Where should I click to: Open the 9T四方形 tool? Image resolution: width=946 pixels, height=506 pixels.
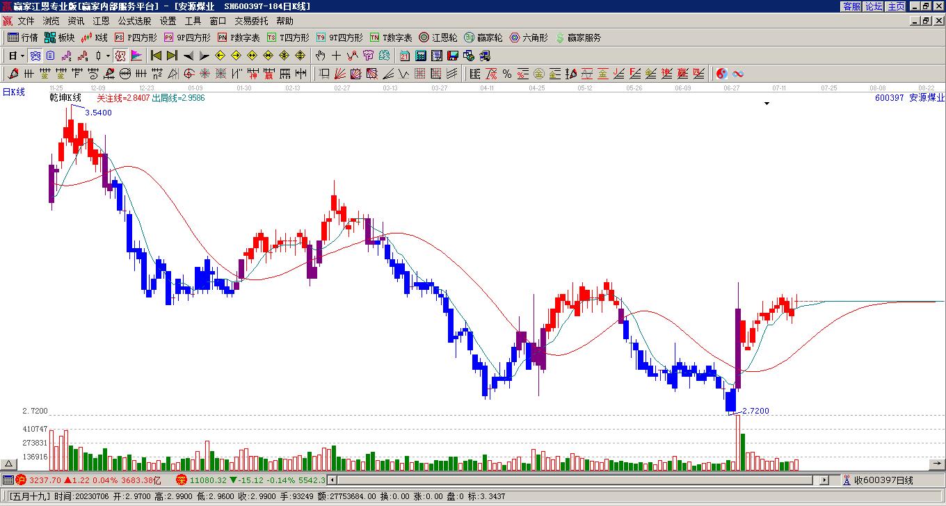339,38
